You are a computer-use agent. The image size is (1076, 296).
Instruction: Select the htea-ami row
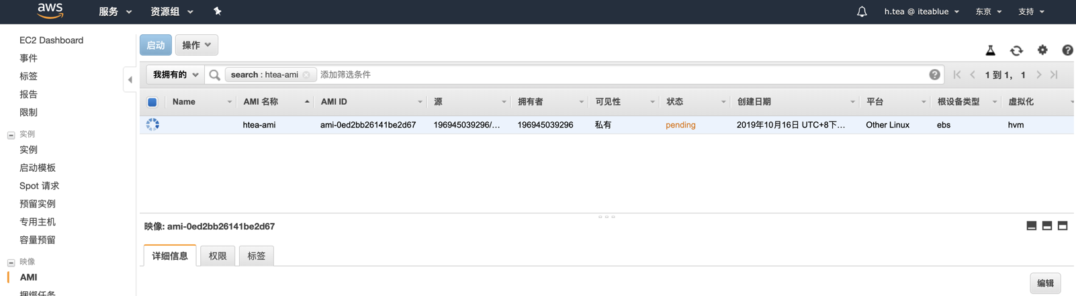(152, 125)
